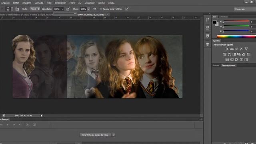Select the Cor panel tab

point(214,17)
